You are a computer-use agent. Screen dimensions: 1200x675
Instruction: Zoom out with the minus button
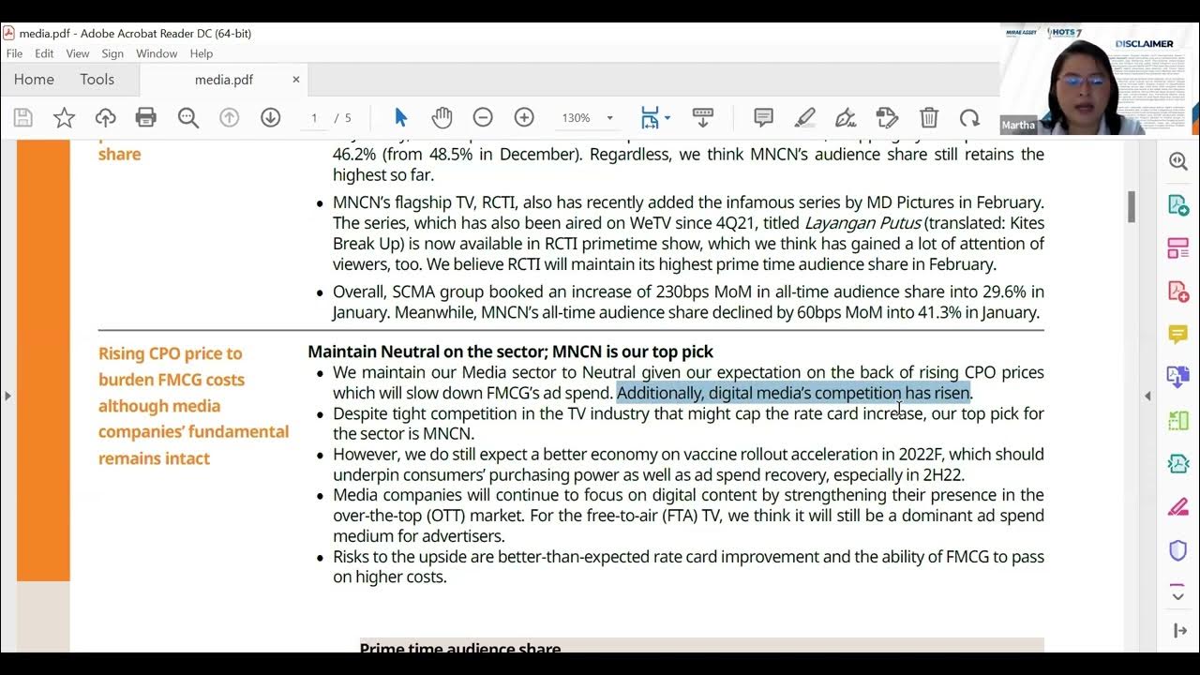[483, 117]
